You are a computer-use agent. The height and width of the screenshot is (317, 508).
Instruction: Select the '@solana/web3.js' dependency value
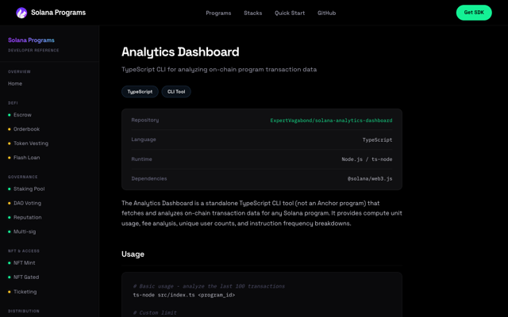[x=370, y=178]
